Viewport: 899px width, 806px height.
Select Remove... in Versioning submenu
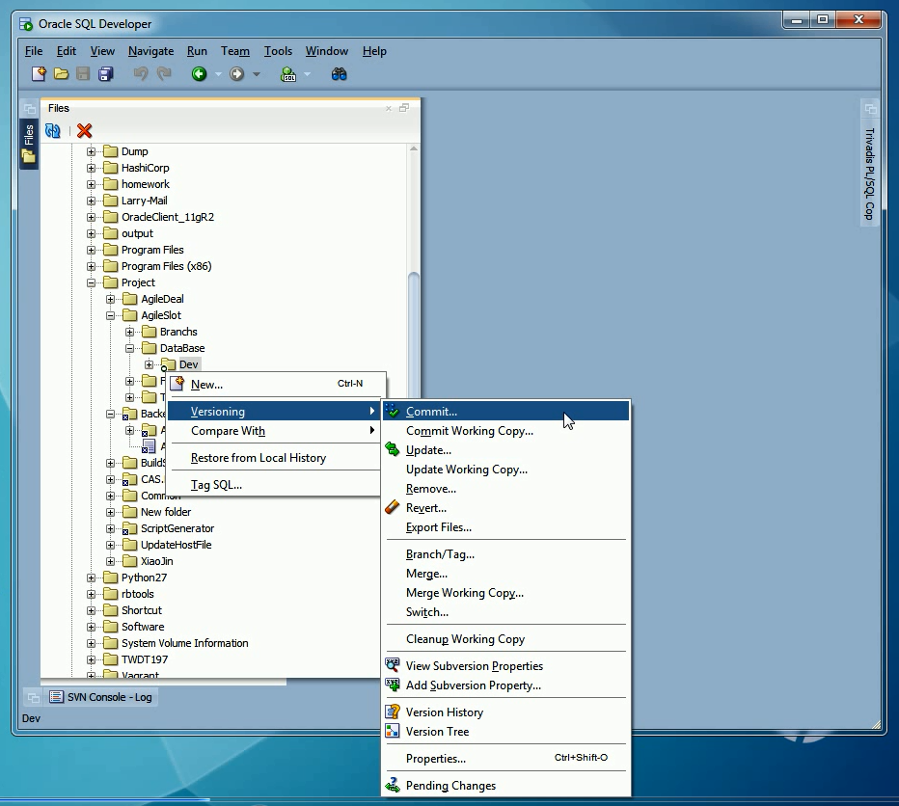tap(506, 489)
